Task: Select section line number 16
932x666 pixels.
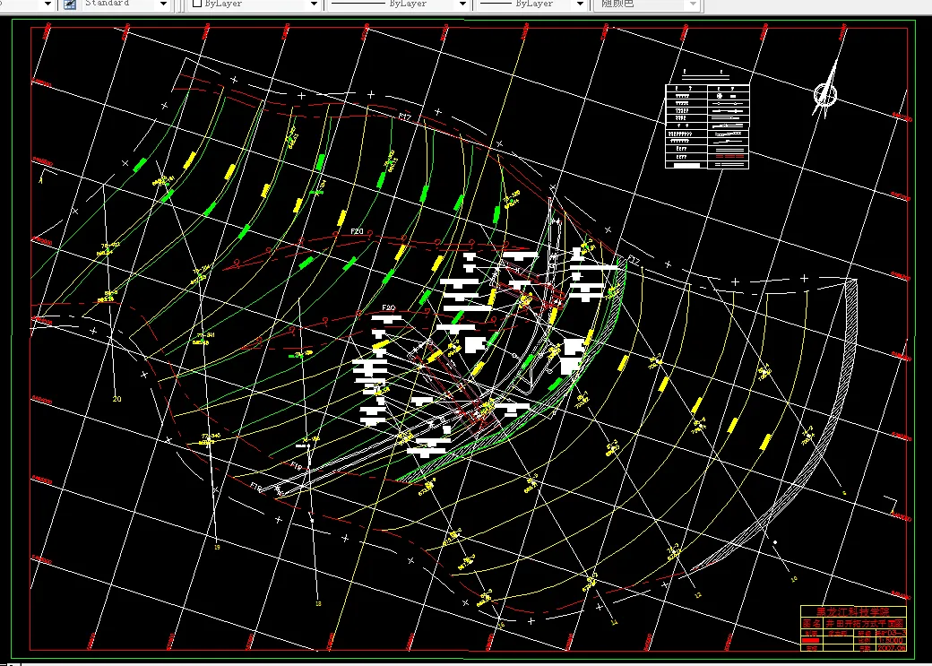Action: click(x=500, y=625)
